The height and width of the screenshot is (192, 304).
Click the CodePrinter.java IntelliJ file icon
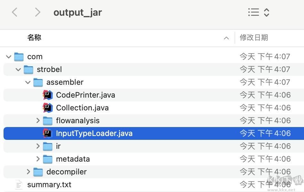48,95
